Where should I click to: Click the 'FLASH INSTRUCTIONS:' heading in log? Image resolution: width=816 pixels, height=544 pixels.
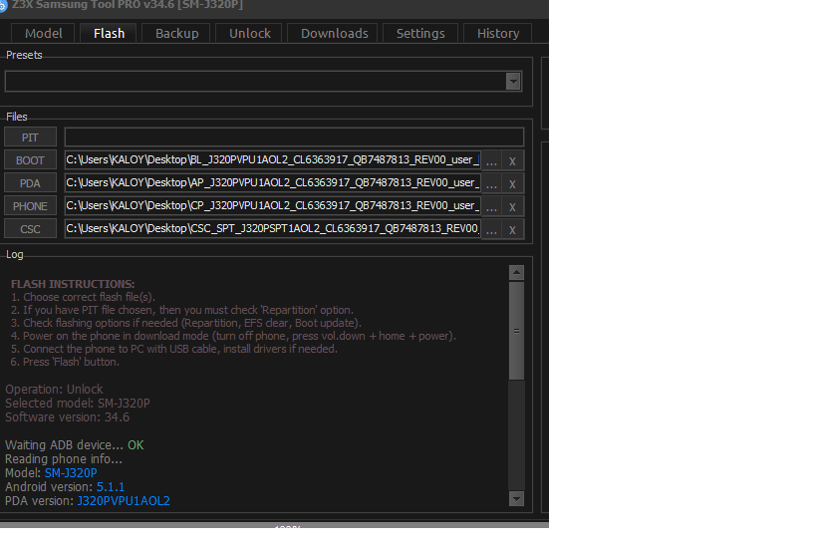coord(73,284)
